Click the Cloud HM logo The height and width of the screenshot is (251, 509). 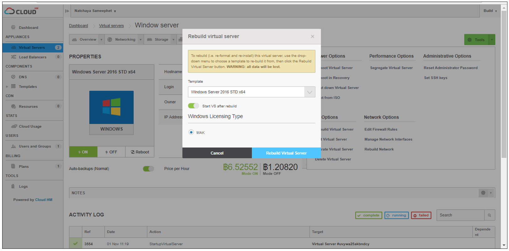click(x=21, y=11)
